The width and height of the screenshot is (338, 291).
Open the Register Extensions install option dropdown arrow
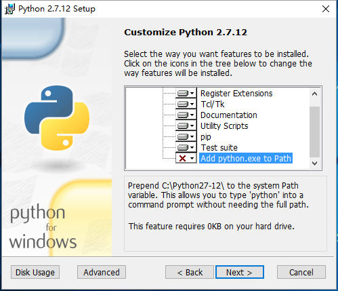pos(192,93)
